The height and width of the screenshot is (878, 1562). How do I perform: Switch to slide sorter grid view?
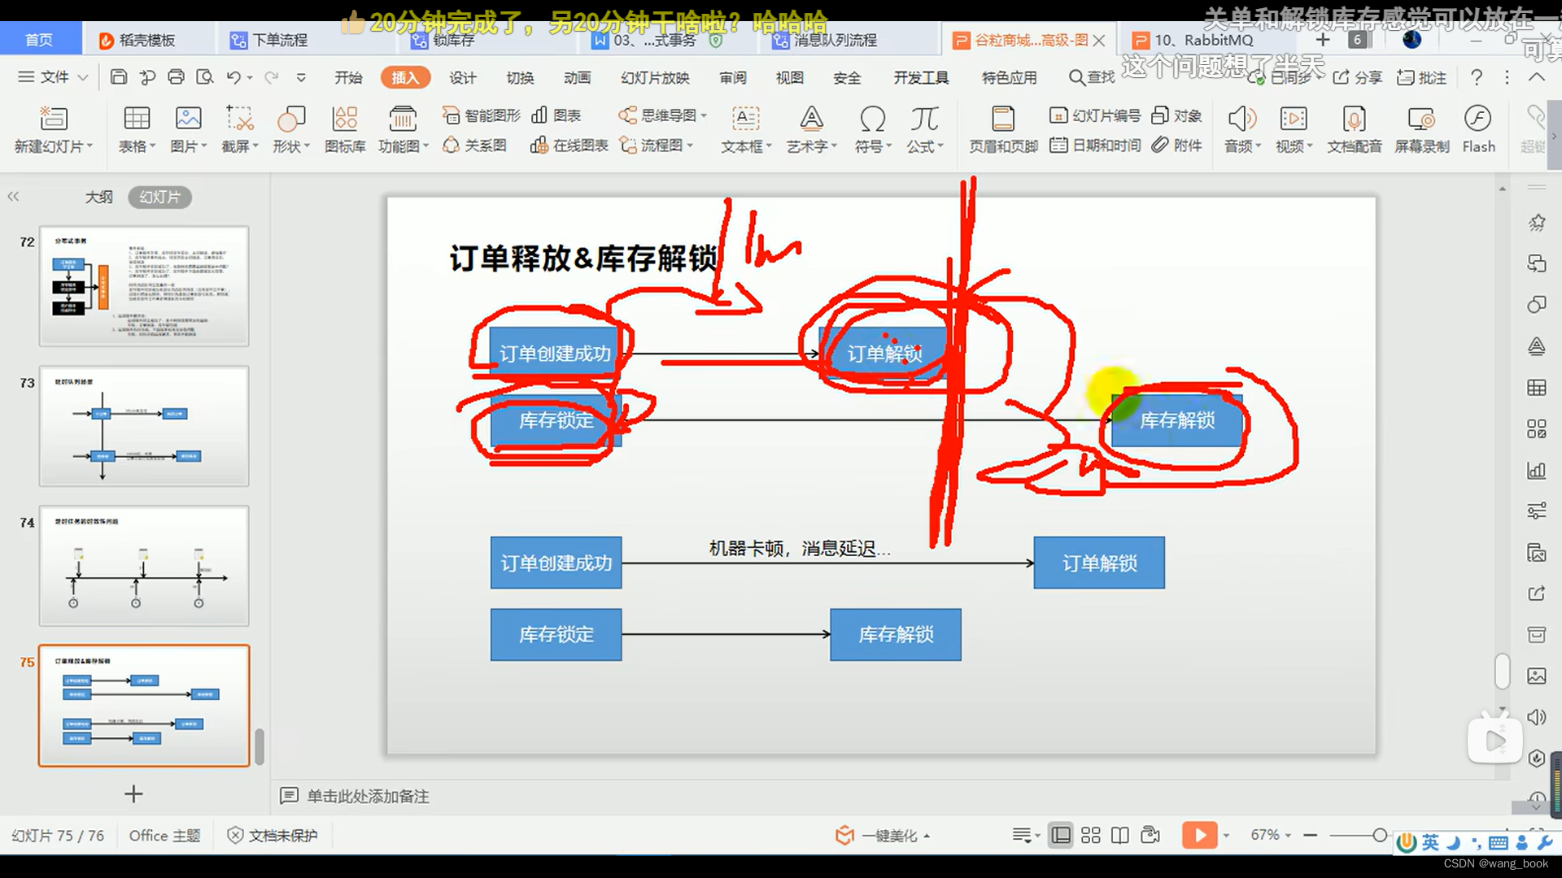pyautogui.click(x=1091, y=835)
